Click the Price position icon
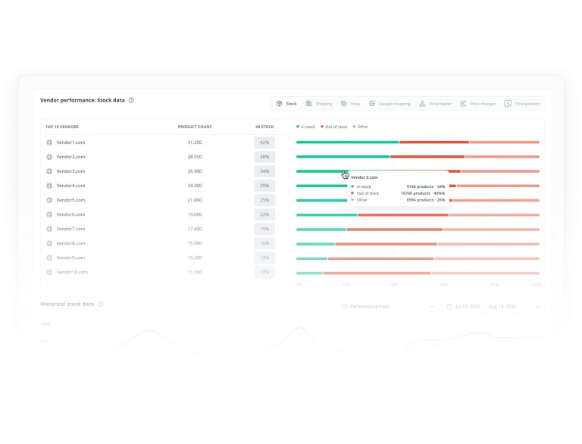 (x=508, y=104)
